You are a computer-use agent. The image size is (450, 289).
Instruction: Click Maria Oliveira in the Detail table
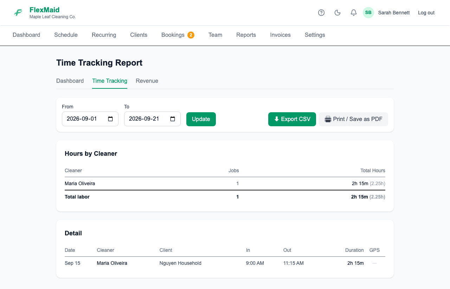pyautogui.click(x=112, y=263)
